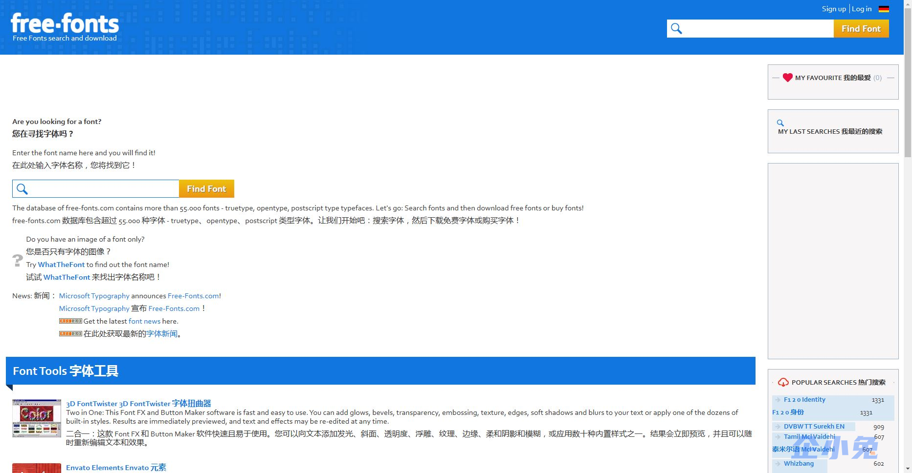Click the magnifier icon in Last Searches
The width and height of the screenshot is (912, 473).
[x=780, y=123]
